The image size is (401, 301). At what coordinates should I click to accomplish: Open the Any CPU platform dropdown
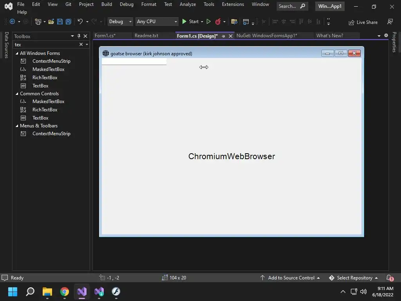point(157,22)
